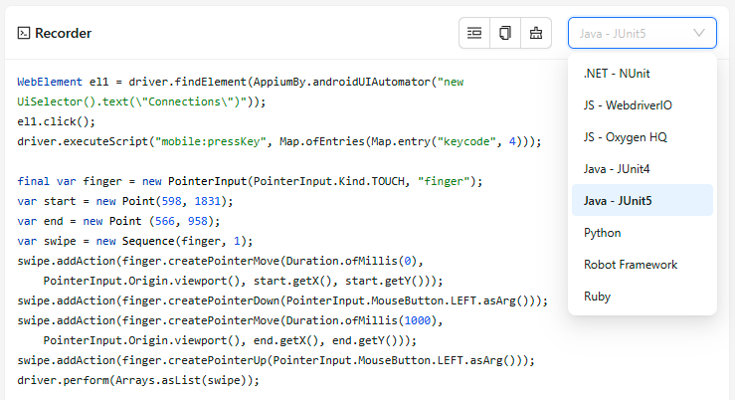Clear recorded actions with the eraser icon
The height and width of the screenshot is (400, 735).
(x=536, y=33)
